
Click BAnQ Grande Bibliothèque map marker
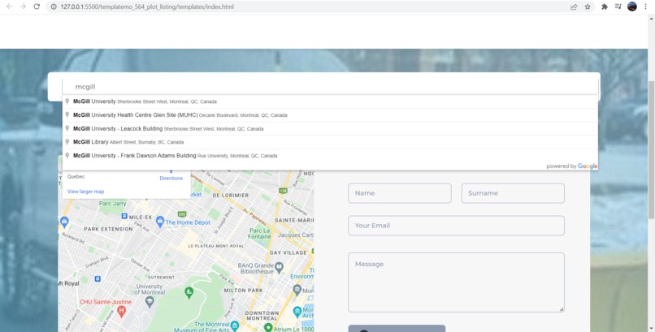pyautogui.click(x=280, y=266)
